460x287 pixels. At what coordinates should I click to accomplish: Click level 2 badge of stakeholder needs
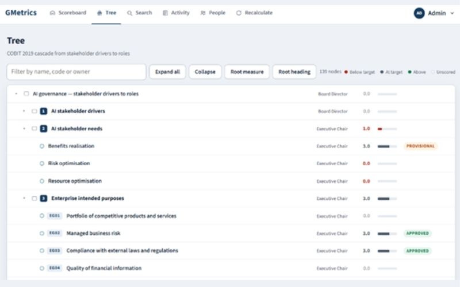pyautogui.click(x=44, y=129)
